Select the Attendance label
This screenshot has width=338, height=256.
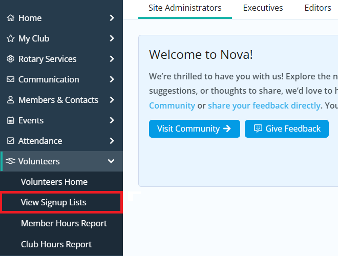pos(40,141)
